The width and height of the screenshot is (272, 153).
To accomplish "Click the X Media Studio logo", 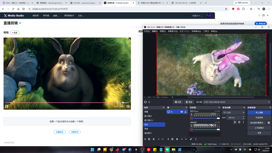I will coord(14,15).
